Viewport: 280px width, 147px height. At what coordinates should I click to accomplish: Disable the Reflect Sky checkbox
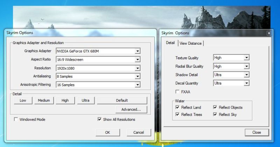click(216, 115)
